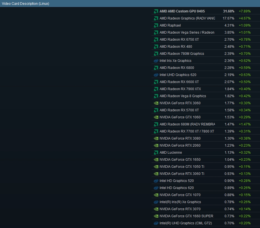This screenshot has height=228, width=260.
Task: Click AMD Radeon RX 6800 name
Action: point(177,68)
